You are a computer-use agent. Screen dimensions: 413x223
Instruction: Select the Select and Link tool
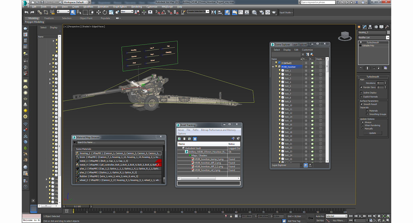40,12
